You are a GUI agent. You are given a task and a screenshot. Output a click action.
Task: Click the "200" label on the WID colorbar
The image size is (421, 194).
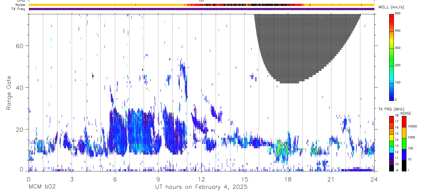click(398, 65)
